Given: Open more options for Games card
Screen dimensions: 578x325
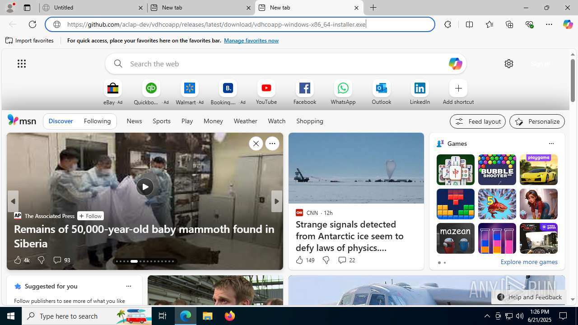Looking at the screenshot, I should 551,144.
